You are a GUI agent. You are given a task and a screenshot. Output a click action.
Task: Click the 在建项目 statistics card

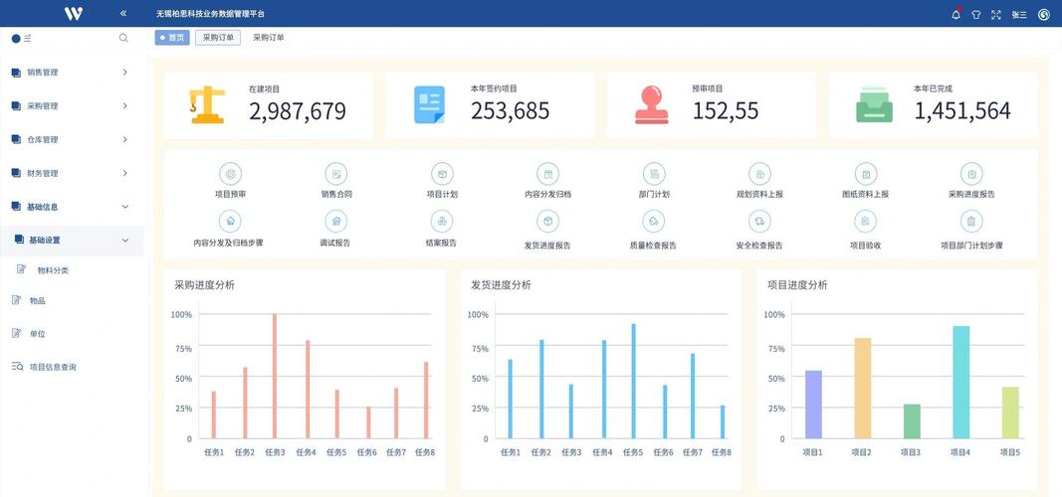(269, 104)
